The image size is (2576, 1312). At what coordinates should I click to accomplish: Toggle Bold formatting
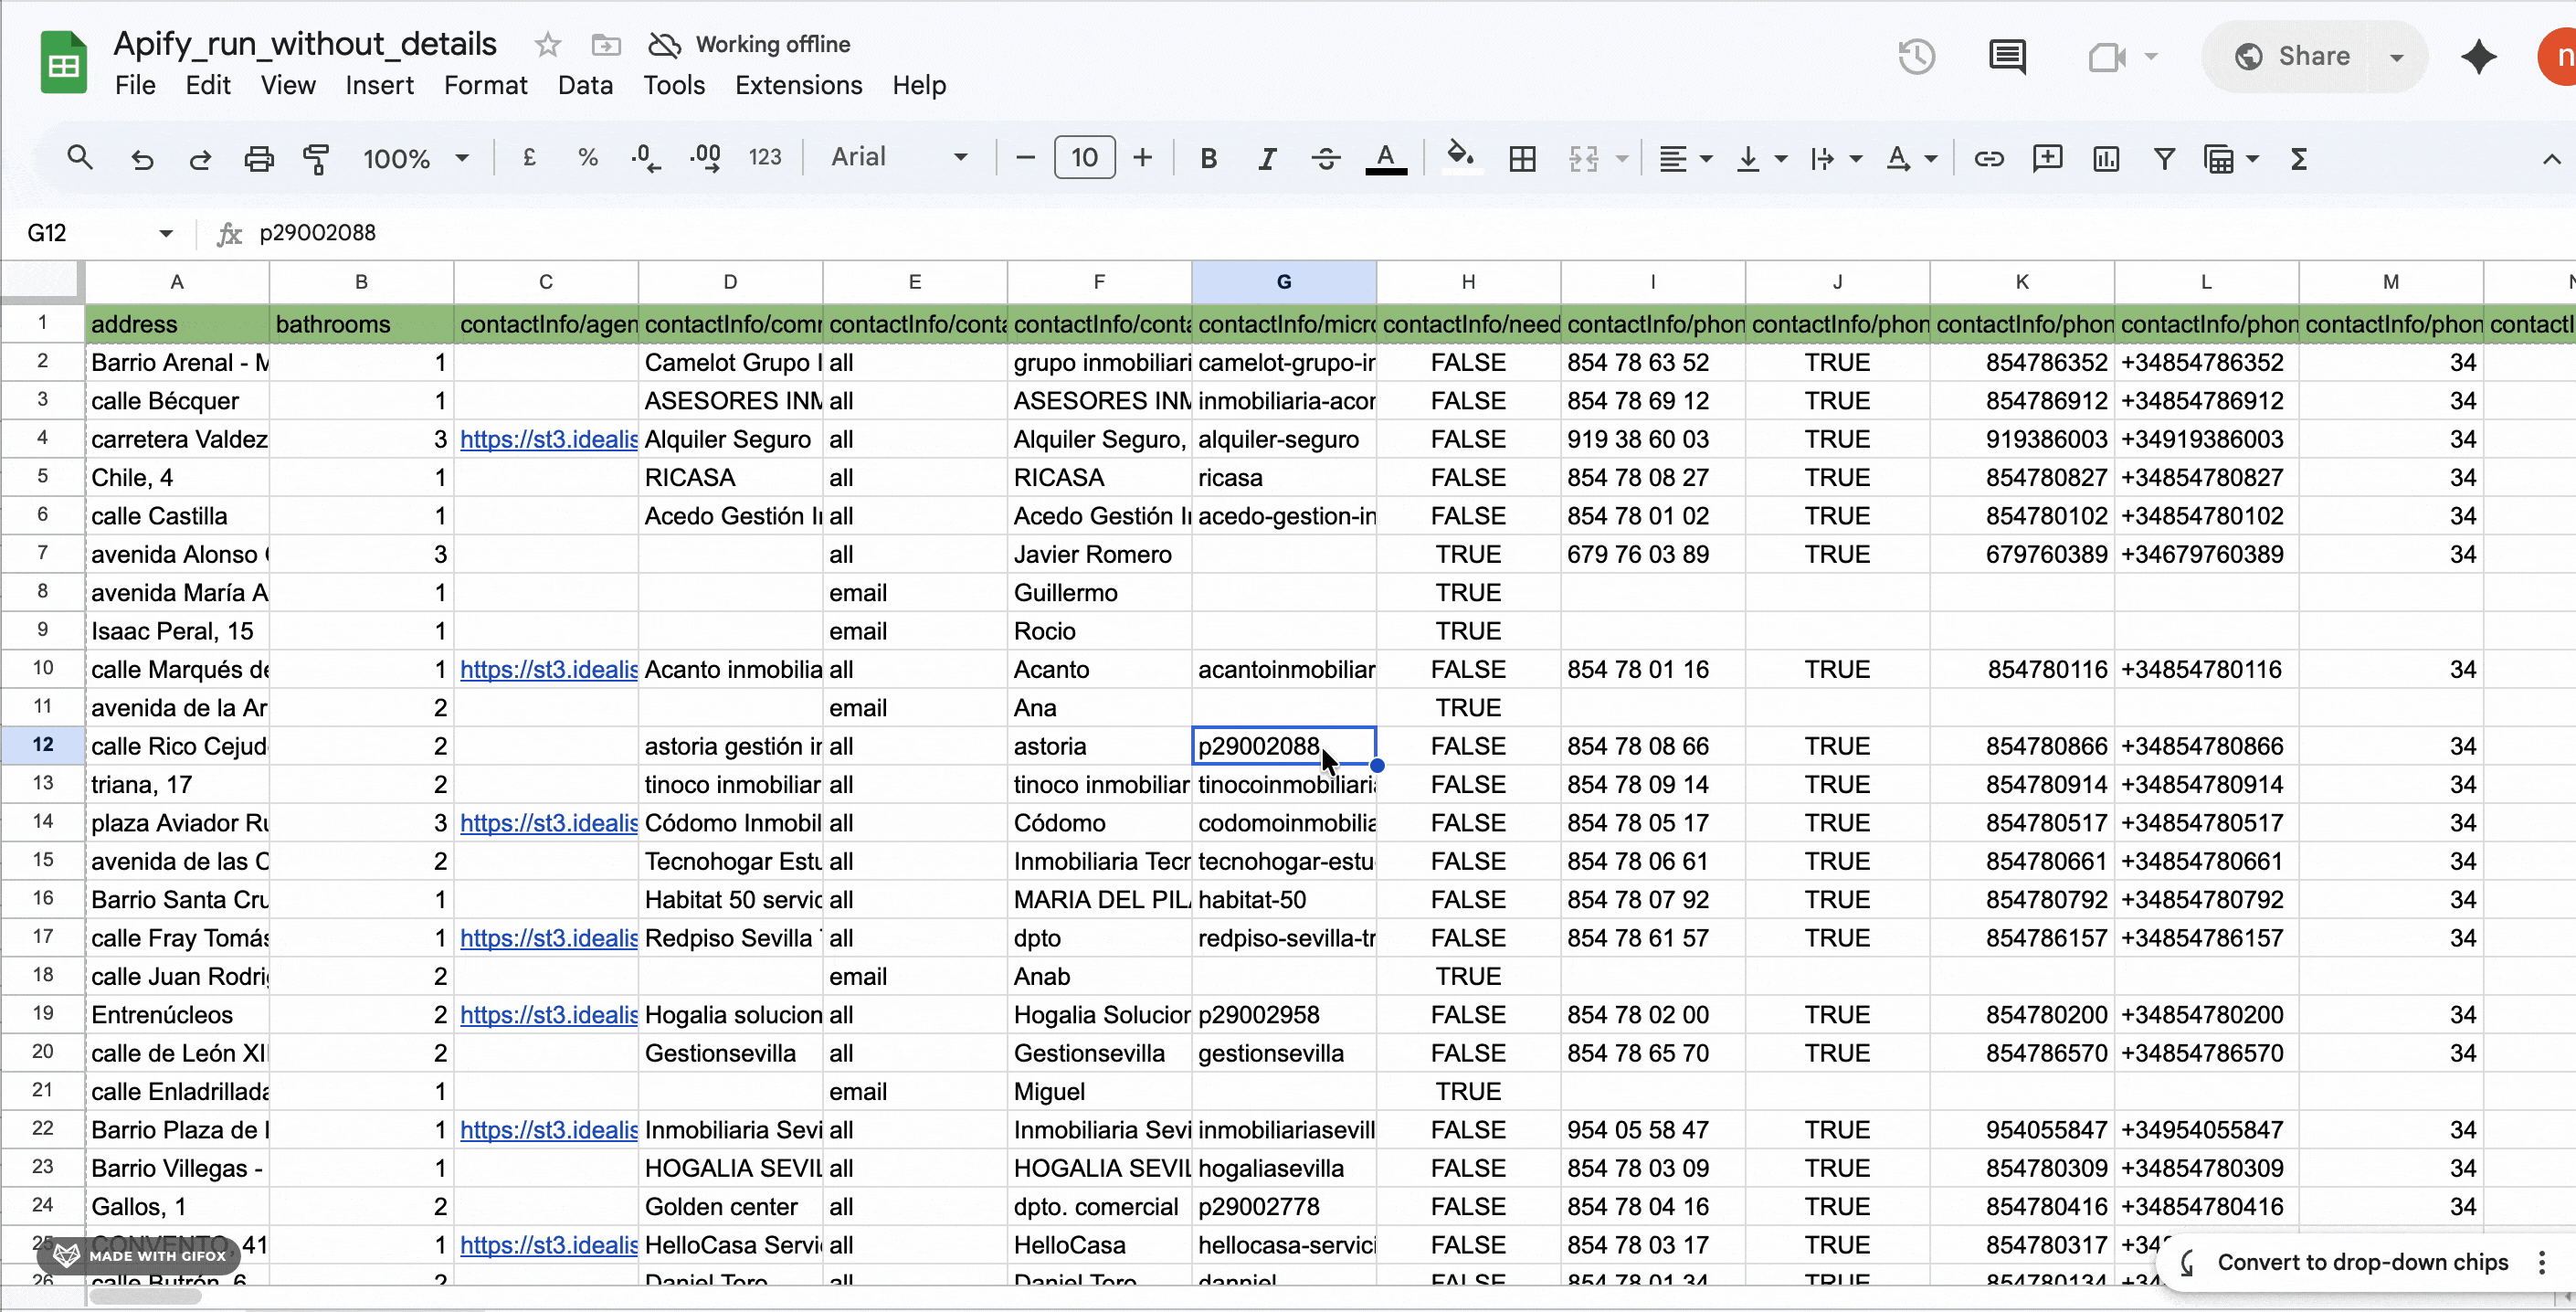[x=1208, y=158]
